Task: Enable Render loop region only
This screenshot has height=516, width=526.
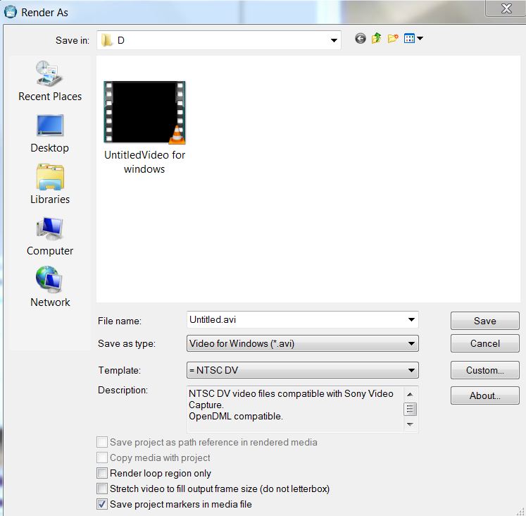Action: click(x=102, y=473)
